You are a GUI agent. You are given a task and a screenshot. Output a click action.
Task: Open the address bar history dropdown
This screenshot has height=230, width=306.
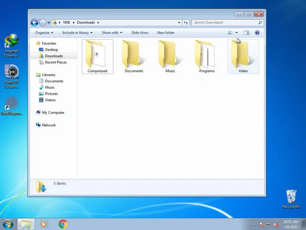tap(179, 22)
